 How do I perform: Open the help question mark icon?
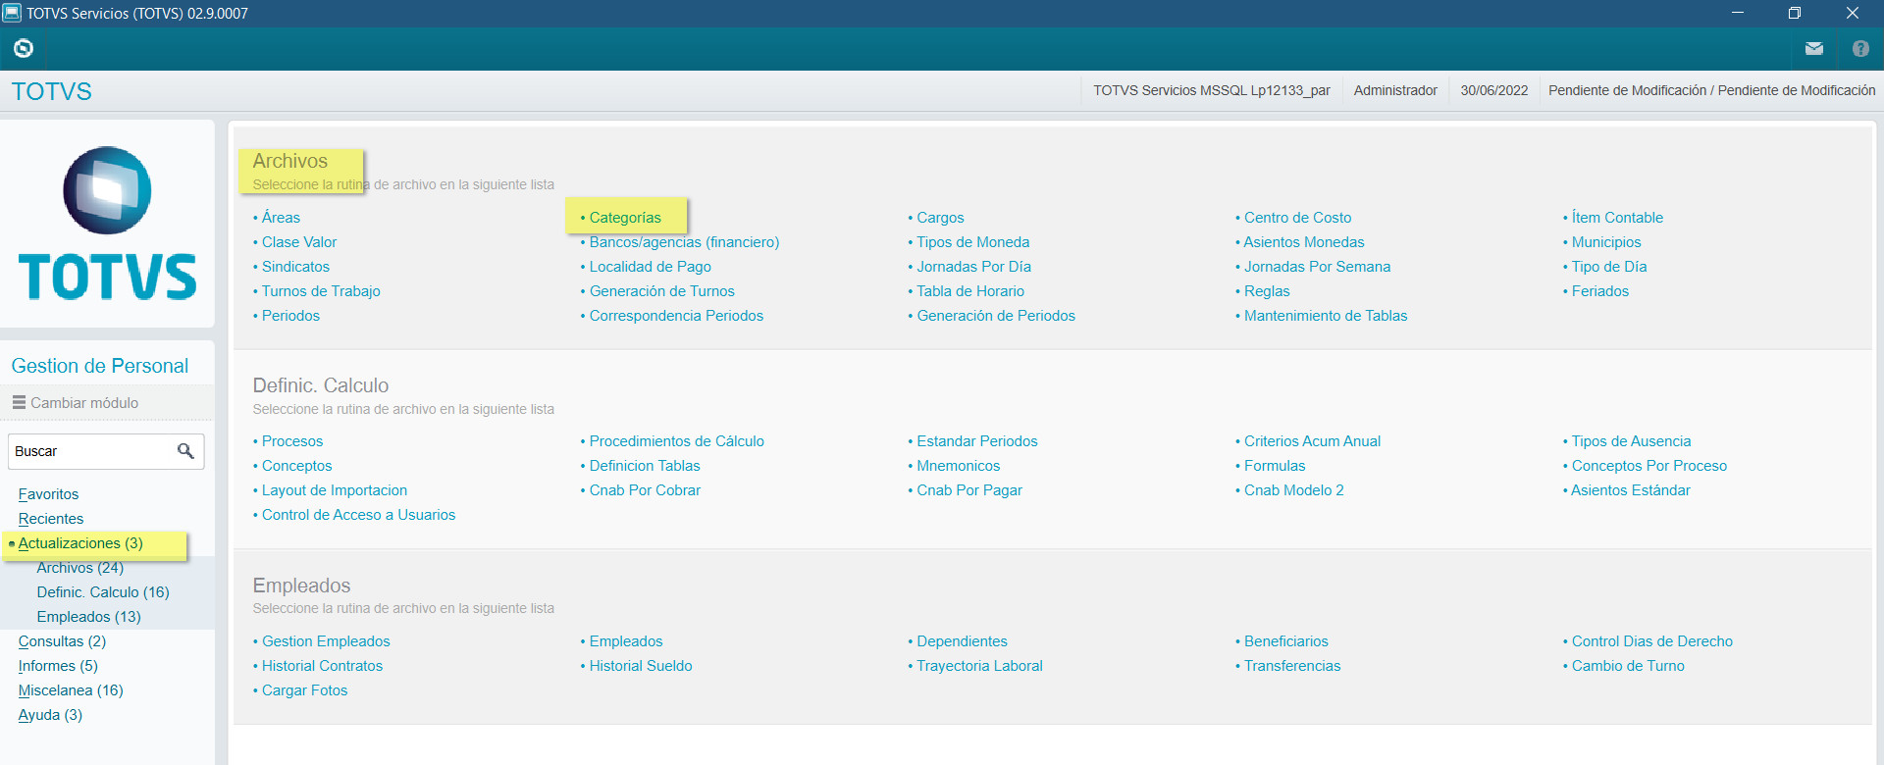point(1860,48)
